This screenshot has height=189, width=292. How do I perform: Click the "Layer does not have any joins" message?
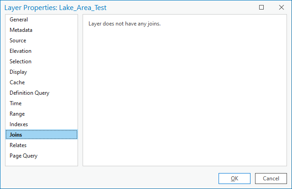(x=125, y=24)
